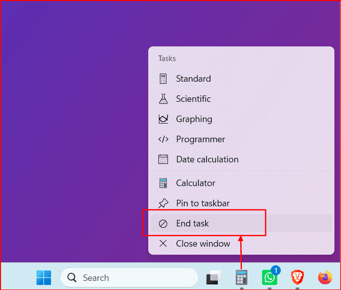The height and width of the screenshot is (290, 341).
Task: Launch Brave browser from taskbar
Action: (x=297, y=277)
